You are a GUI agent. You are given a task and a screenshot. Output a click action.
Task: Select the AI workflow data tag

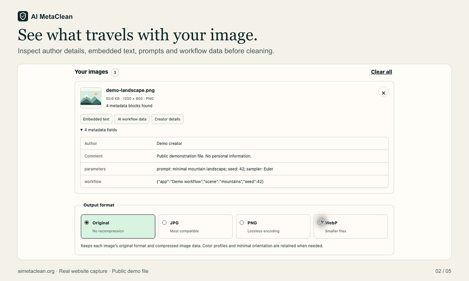click(132, 119)
